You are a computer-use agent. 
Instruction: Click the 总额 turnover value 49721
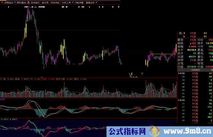(192, 57)
